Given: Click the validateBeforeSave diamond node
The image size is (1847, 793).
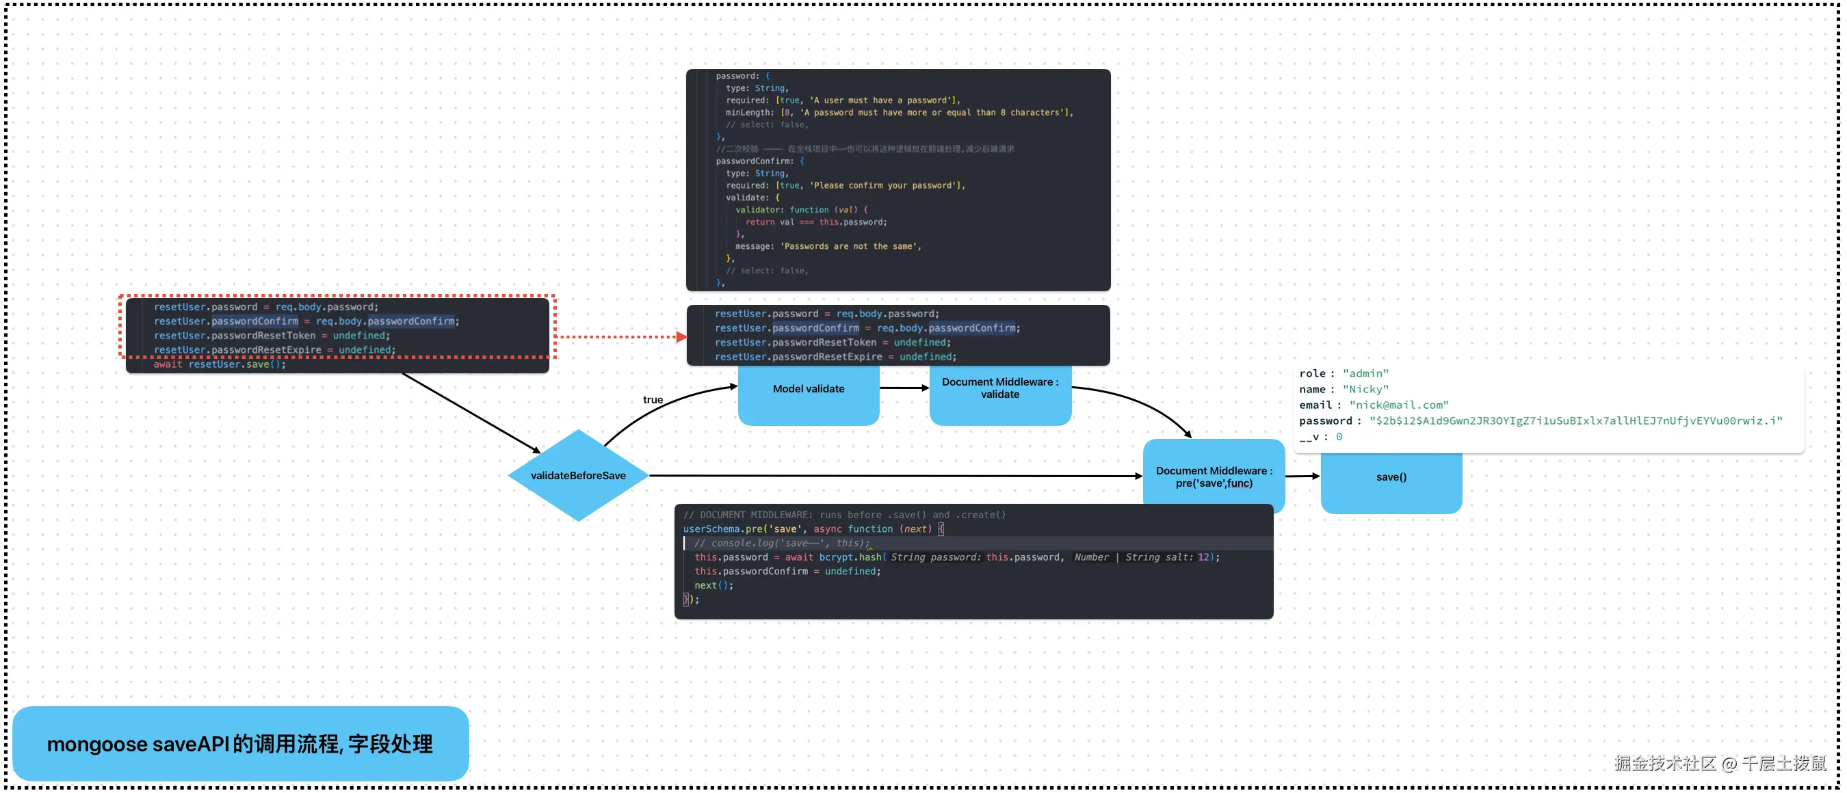Looking at the screenshot, I should point(578,475).
